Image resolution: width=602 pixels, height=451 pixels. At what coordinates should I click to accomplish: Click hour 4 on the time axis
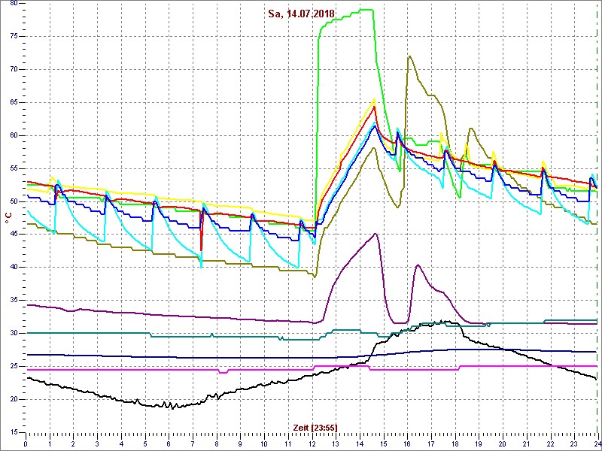click(121, 443)
